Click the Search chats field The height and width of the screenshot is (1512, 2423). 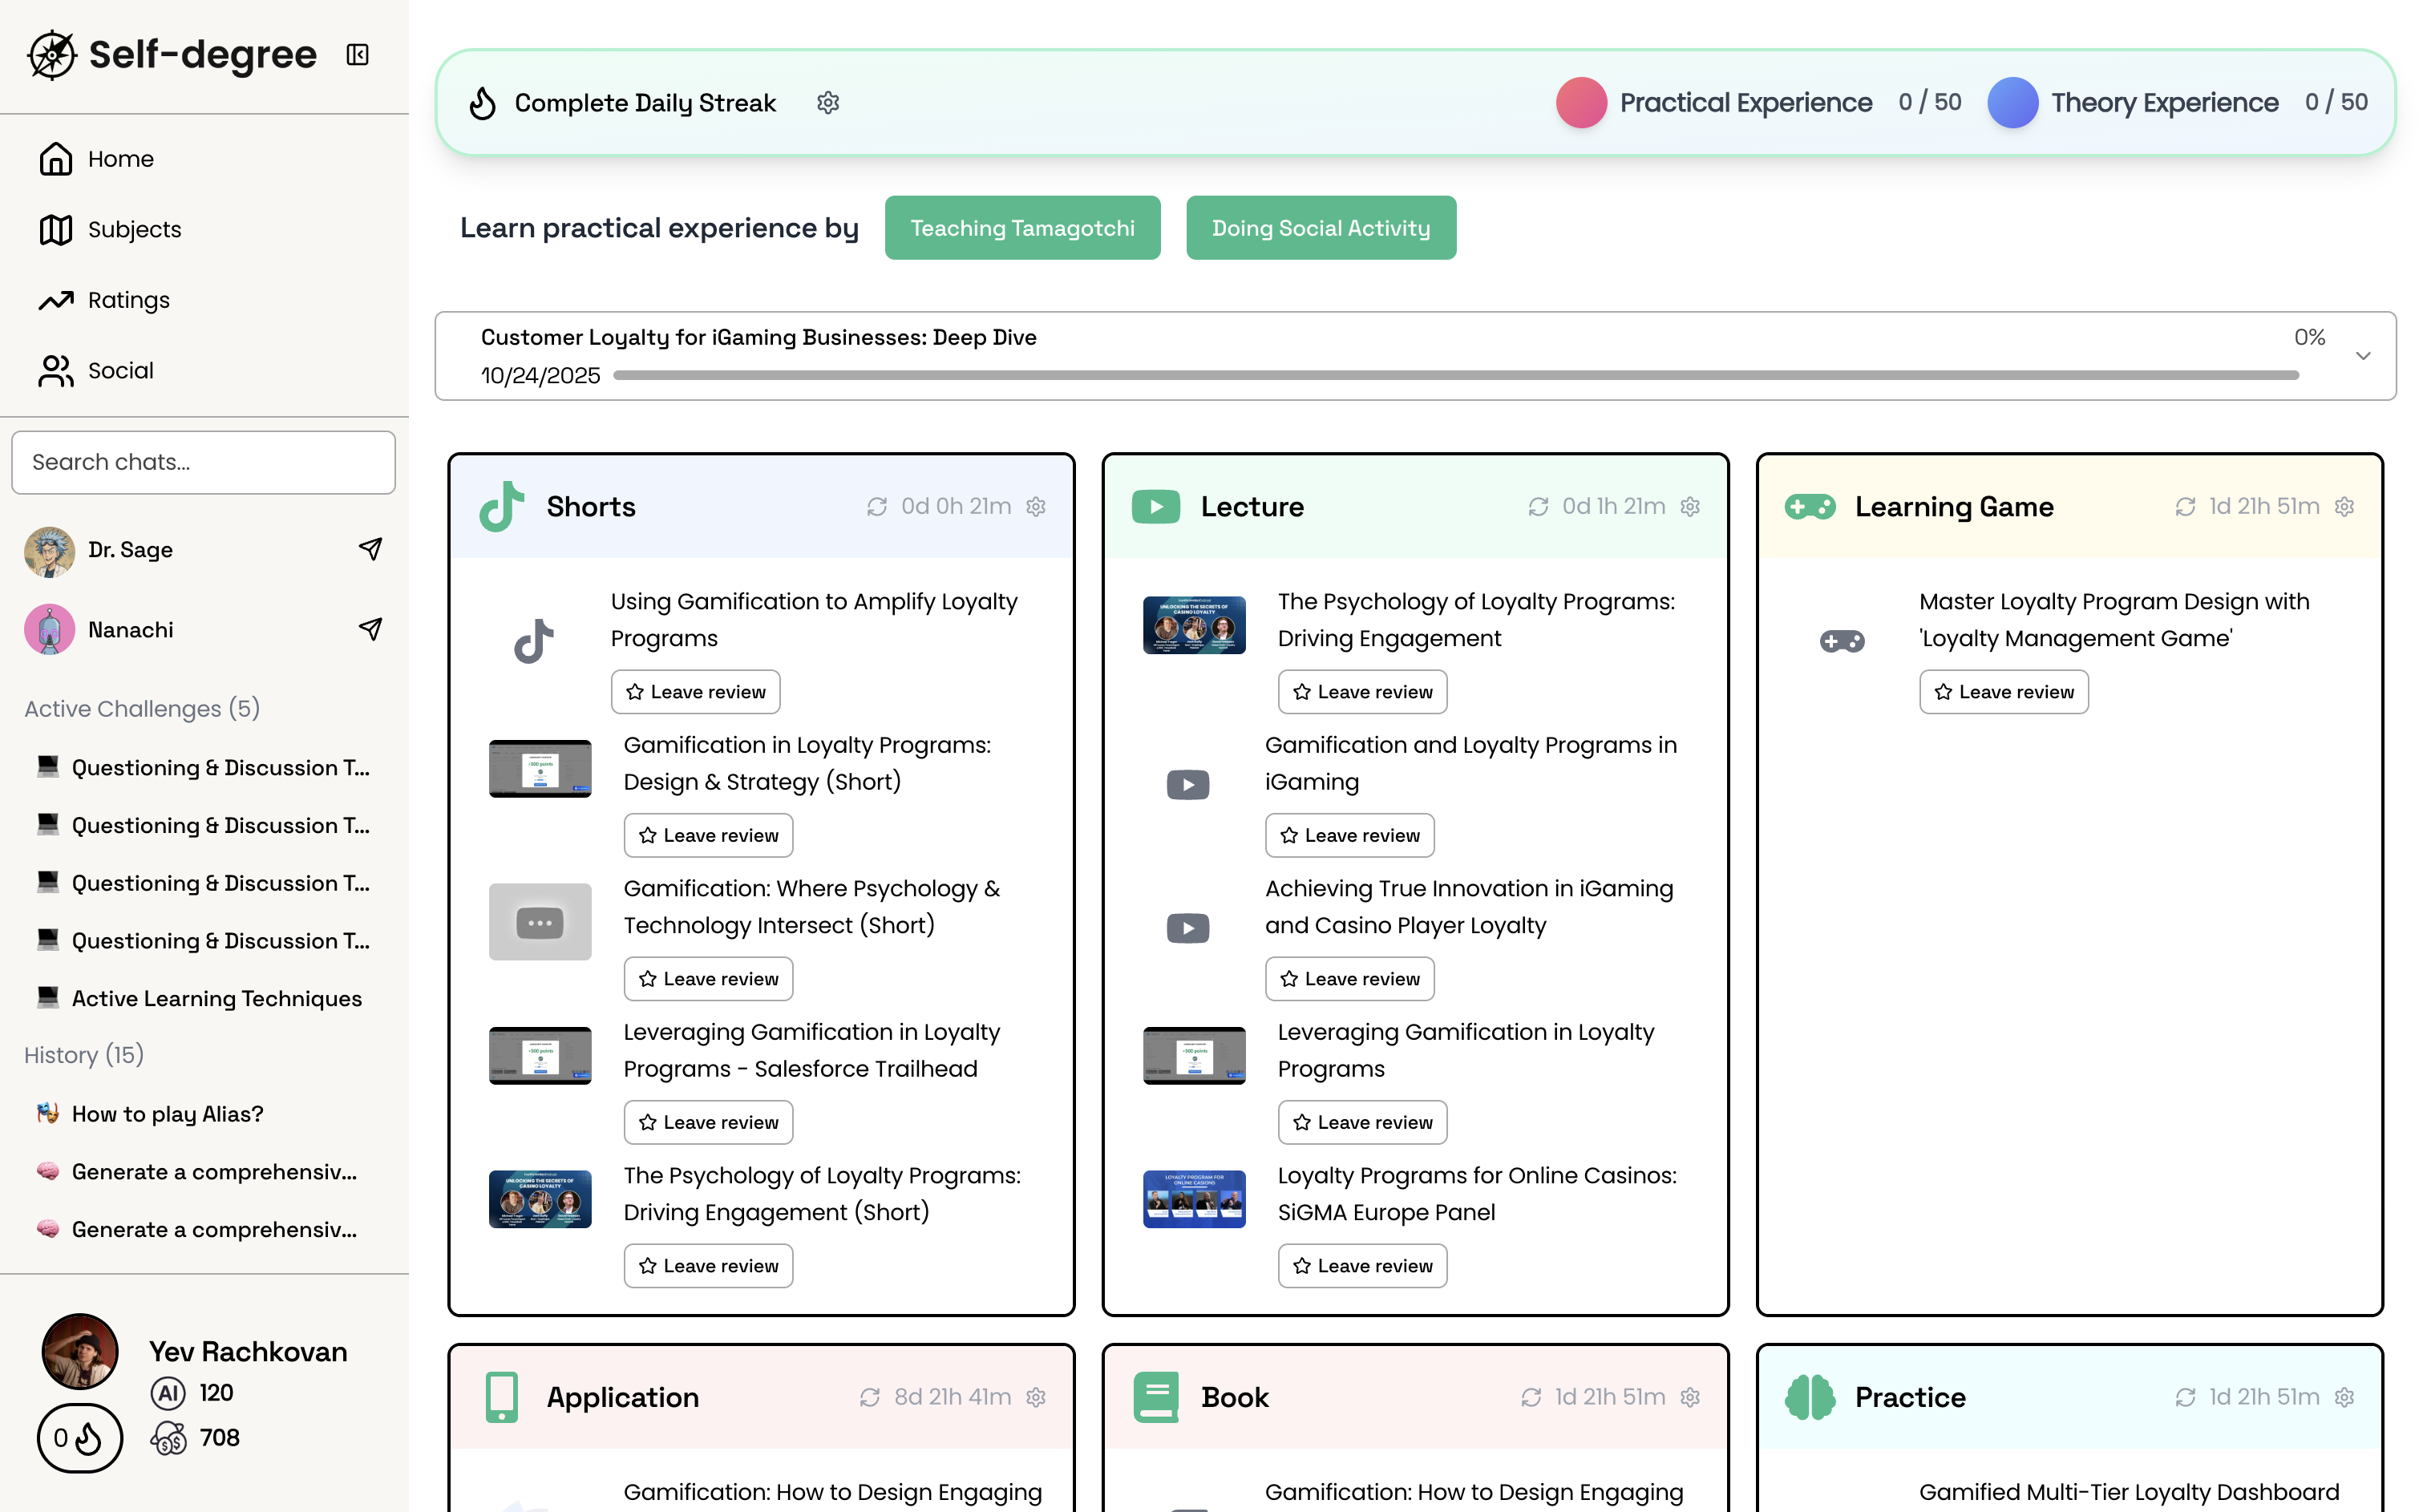[x=203, y=462]
